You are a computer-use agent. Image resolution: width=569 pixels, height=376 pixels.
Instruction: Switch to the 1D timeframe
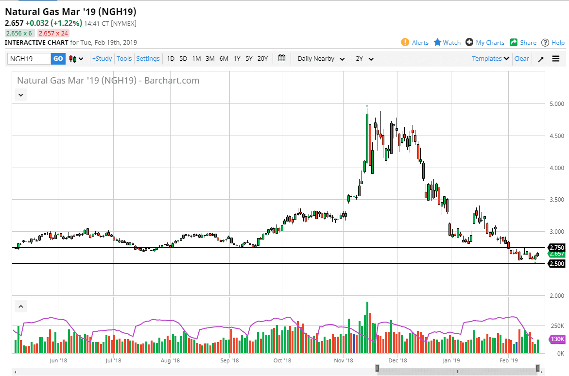pyautogui.click(x=171, y=58)
